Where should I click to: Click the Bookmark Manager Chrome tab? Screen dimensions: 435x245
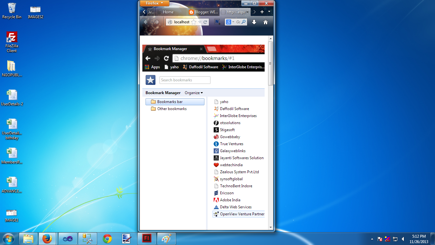coord(174,49)
